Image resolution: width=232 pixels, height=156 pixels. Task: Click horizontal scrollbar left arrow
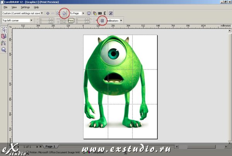point(177,147)
